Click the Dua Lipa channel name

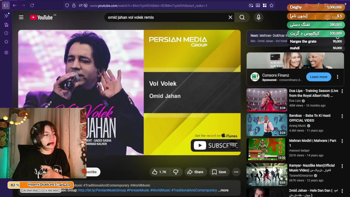click(295, 101)
